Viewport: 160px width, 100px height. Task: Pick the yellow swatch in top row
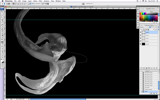click(141, 13)
